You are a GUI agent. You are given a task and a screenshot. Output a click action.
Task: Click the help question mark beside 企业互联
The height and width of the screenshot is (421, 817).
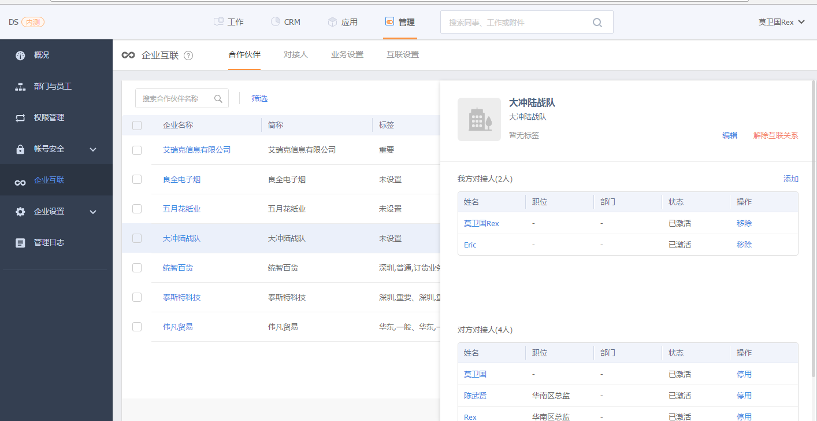click(x=188, y=56)
